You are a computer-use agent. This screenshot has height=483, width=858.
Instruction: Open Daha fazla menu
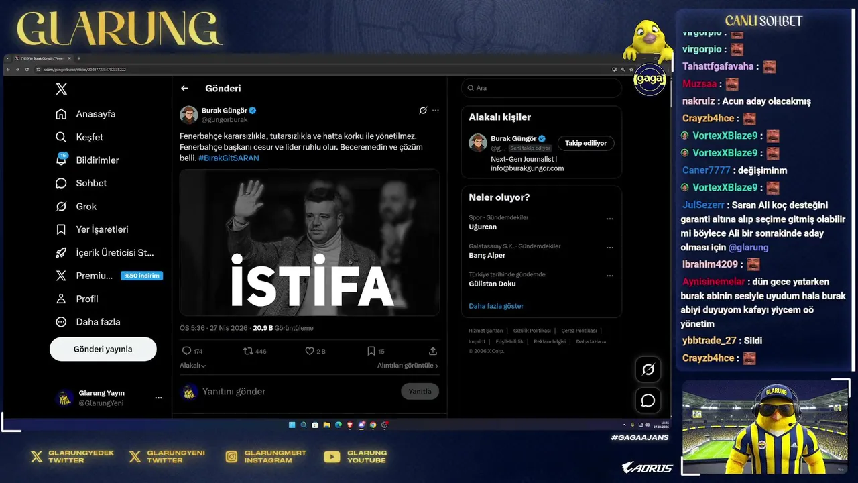point(88,322)
